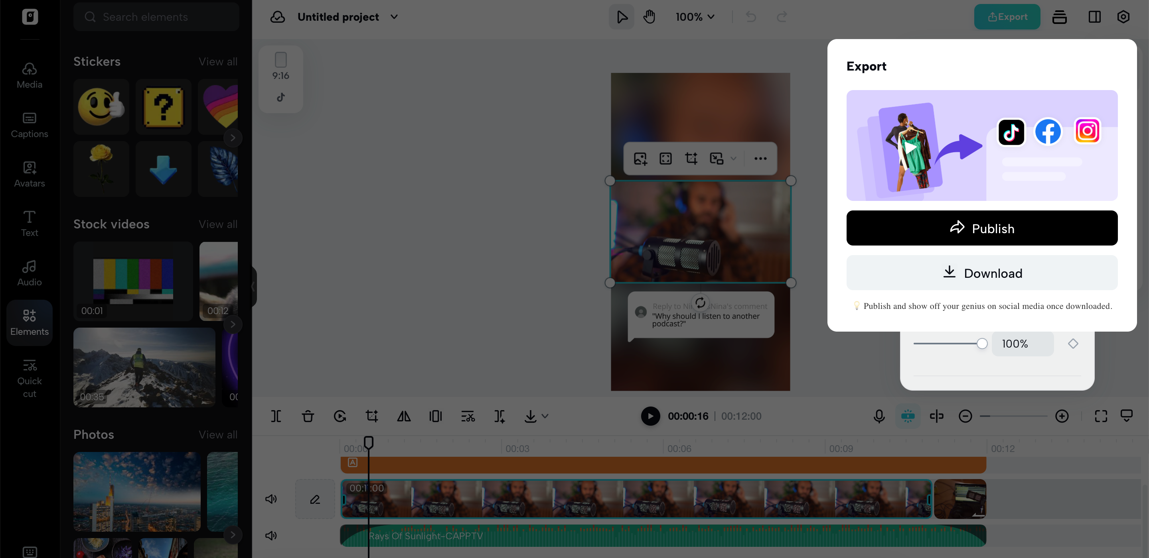Click the Publish button
1149x558 pixels.
point(982,228)
